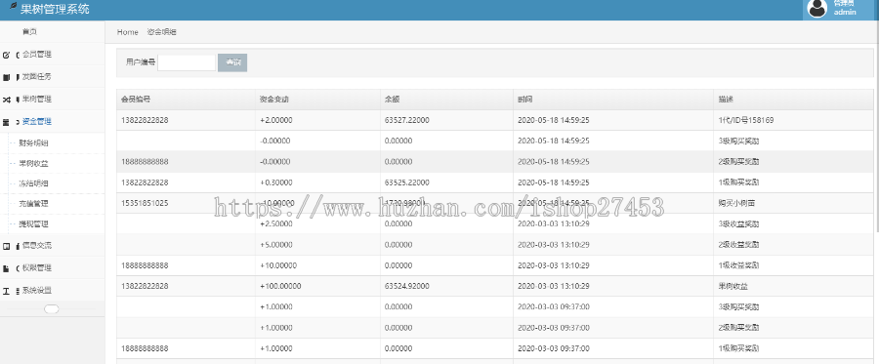
Task: Select the 1级收益奖励 description cell
Action: pyautogui.click(x=739, y=265)
